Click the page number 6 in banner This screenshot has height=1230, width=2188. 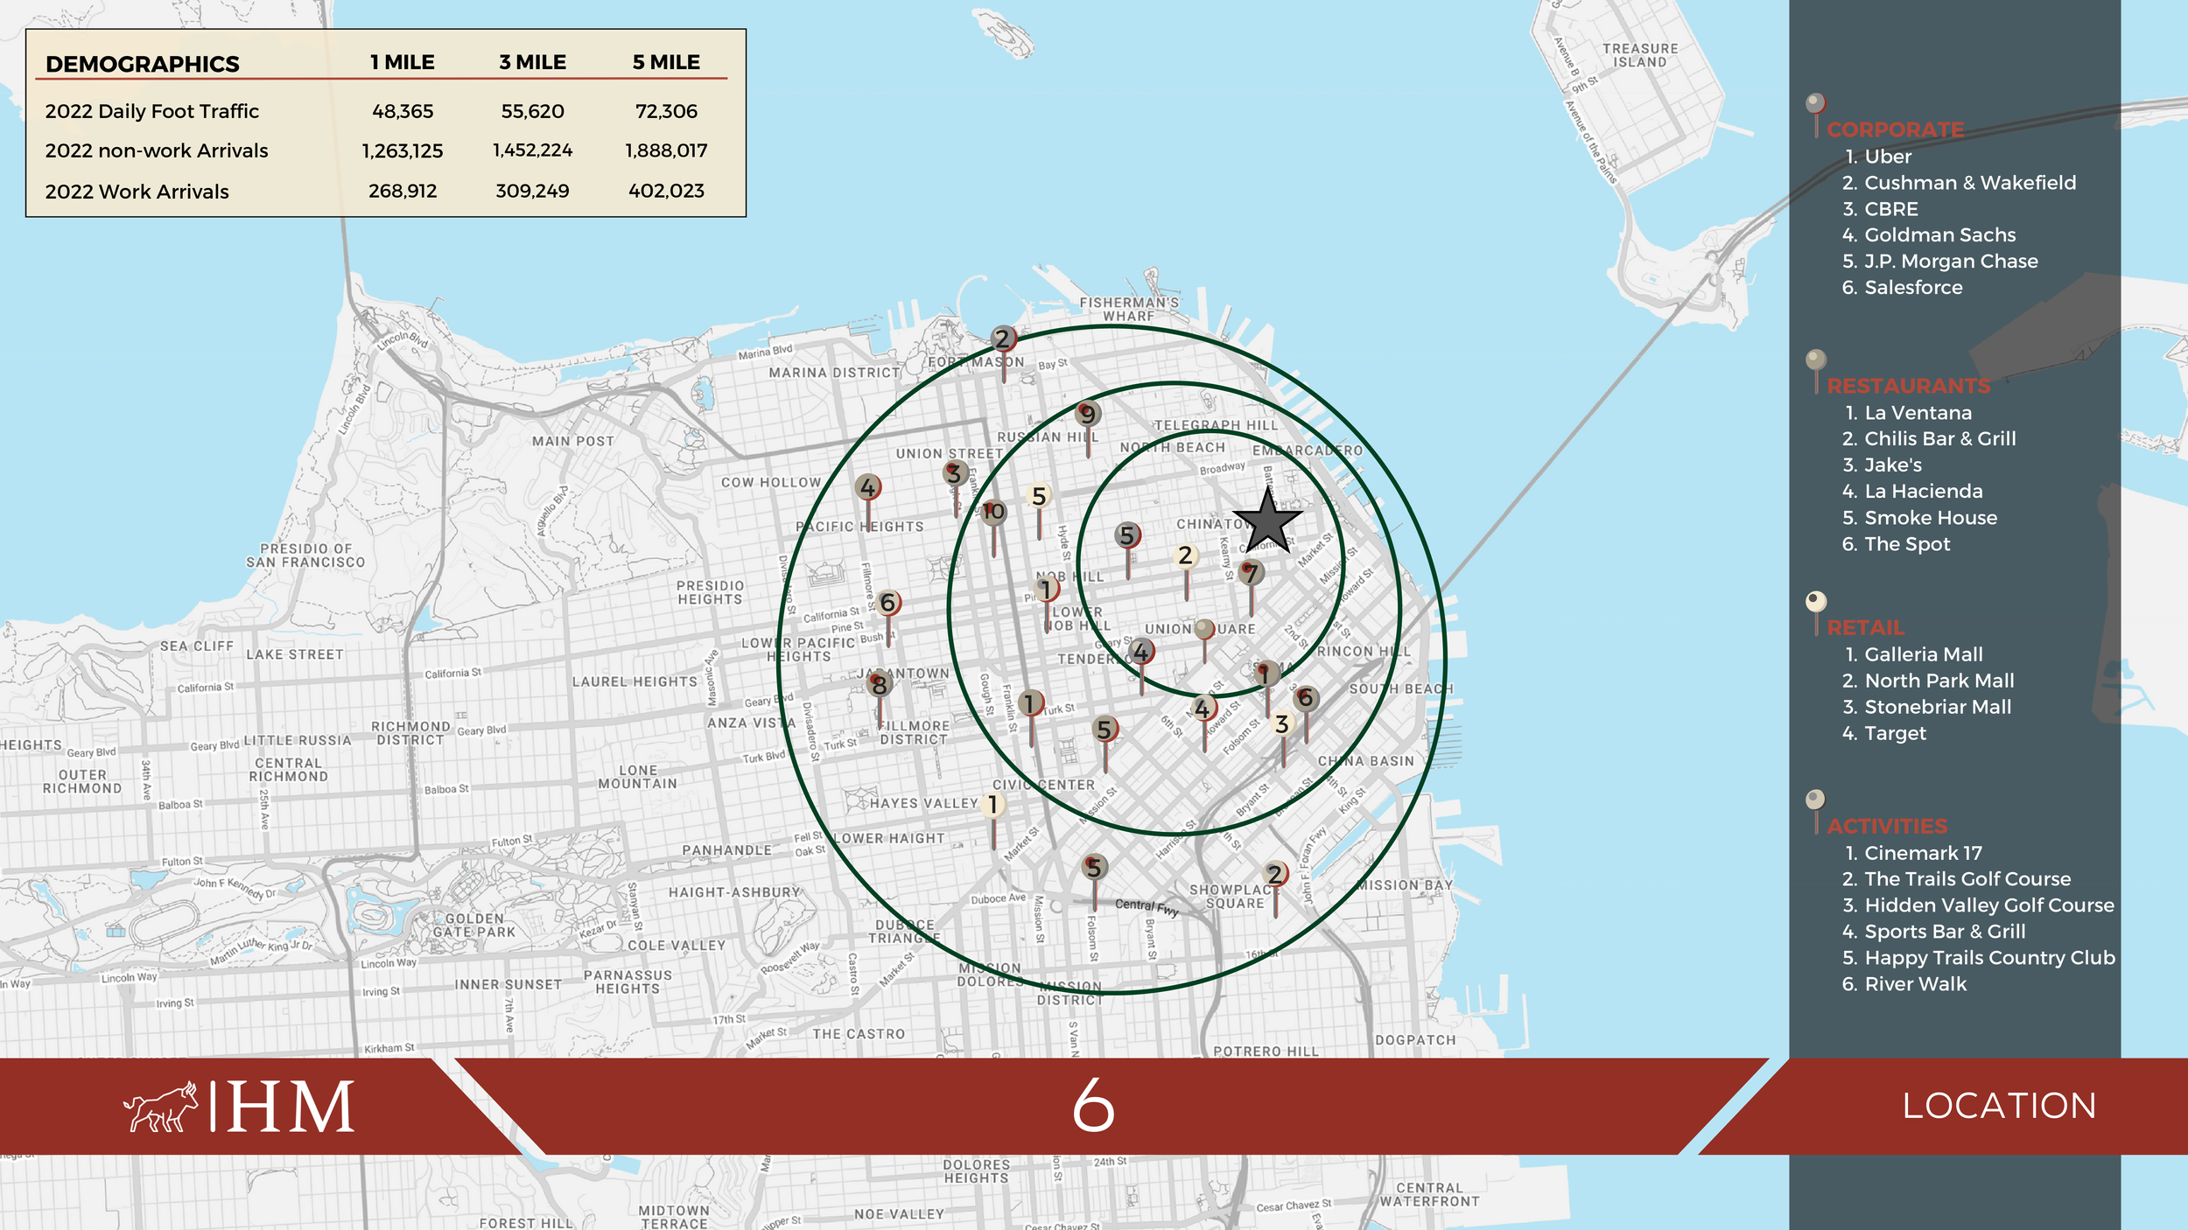click(1094, 1106)
